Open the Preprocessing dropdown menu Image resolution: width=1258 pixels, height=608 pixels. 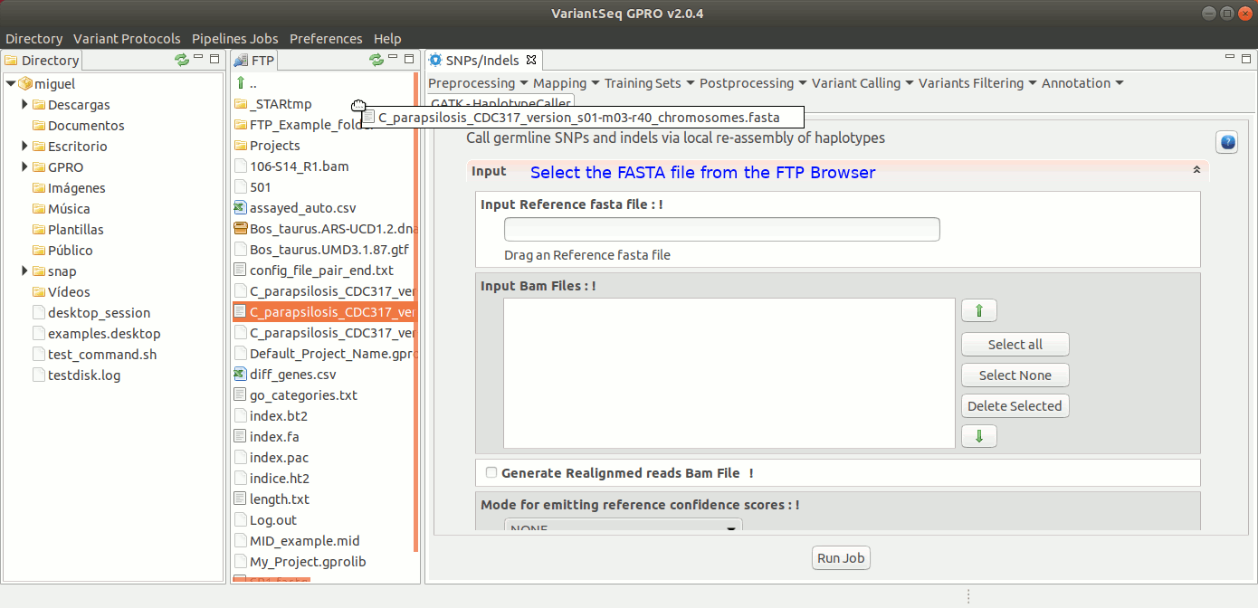[x=477, y=83]
